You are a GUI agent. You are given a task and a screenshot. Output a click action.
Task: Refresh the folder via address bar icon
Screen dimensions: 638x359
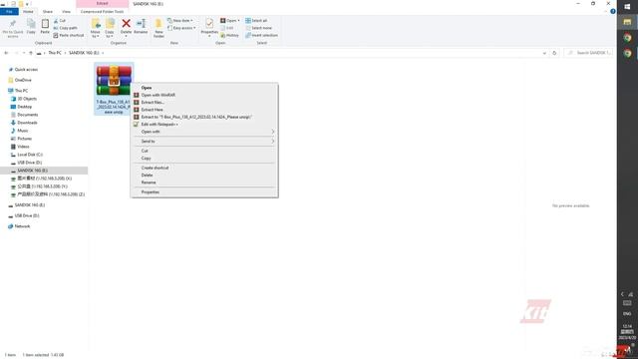(554, 53)
